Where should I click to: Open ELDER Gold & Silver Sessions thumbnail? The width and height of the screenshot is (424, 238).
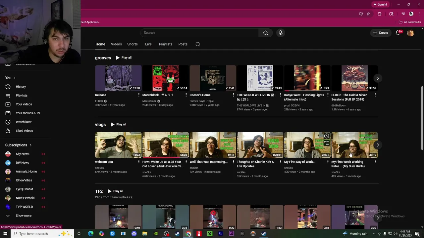click(354, 78)
